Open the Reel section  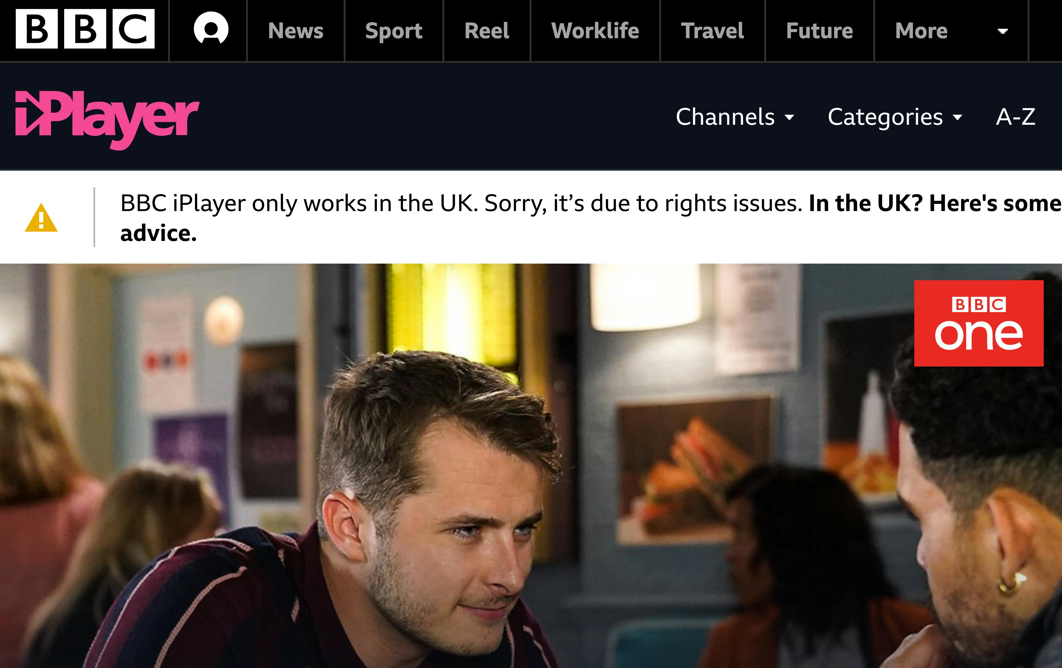point(486,30)
